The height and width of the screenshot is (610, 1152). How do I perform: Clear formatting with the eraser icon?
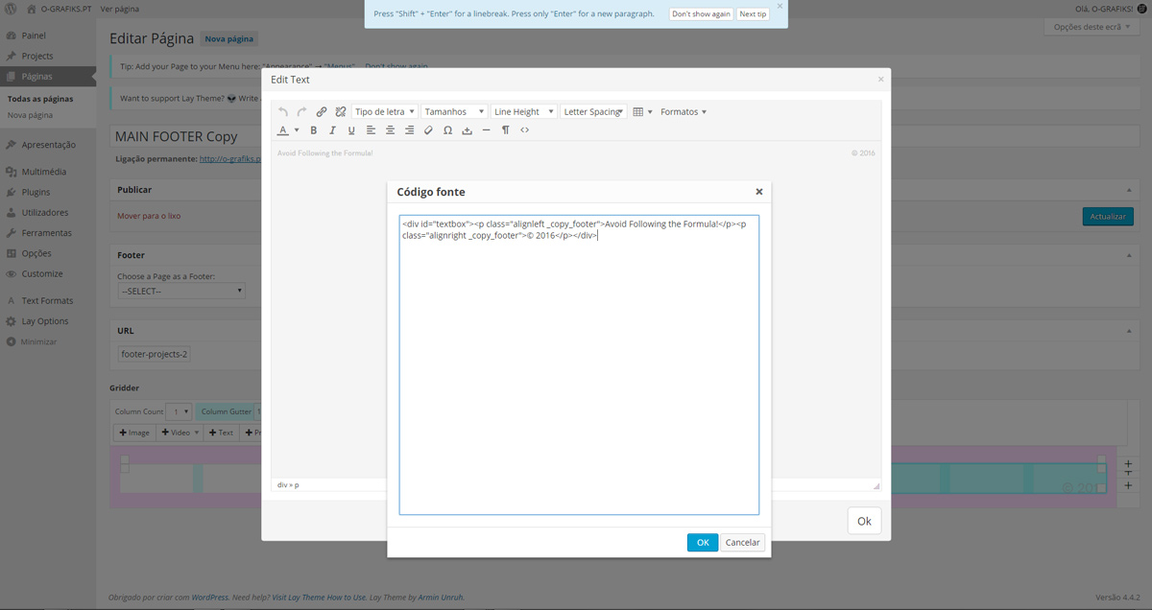coord(428,130)
